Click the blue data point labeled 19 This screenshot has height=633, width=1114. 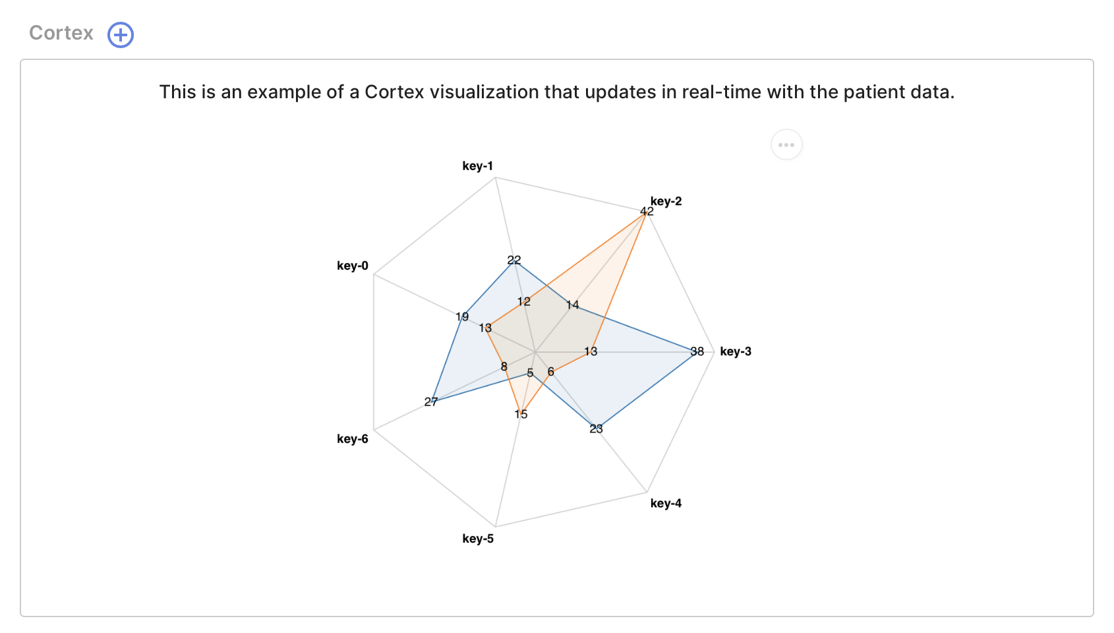[x=462, y=316]
